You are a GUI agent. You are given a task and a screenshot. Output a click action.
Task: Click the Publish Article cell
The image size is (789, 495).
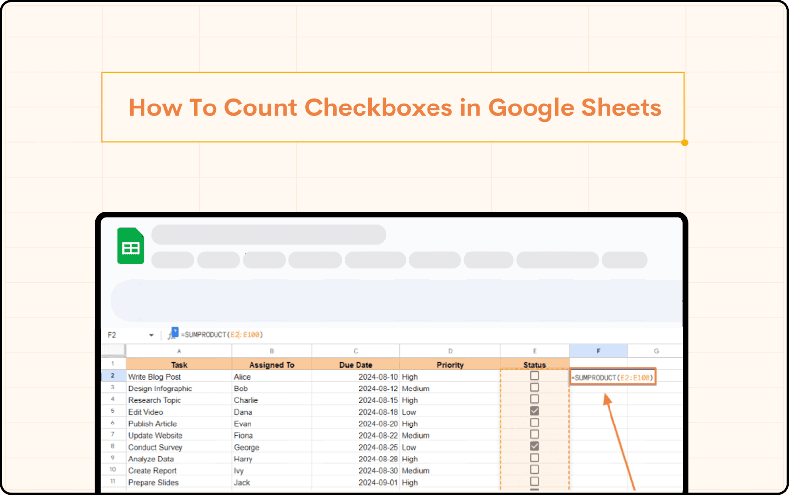179,424
